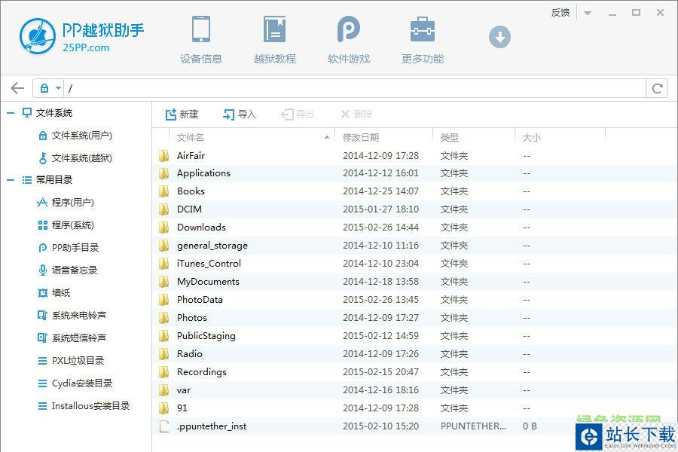Click the PP越狱助手 logo icon

(38, 36)
